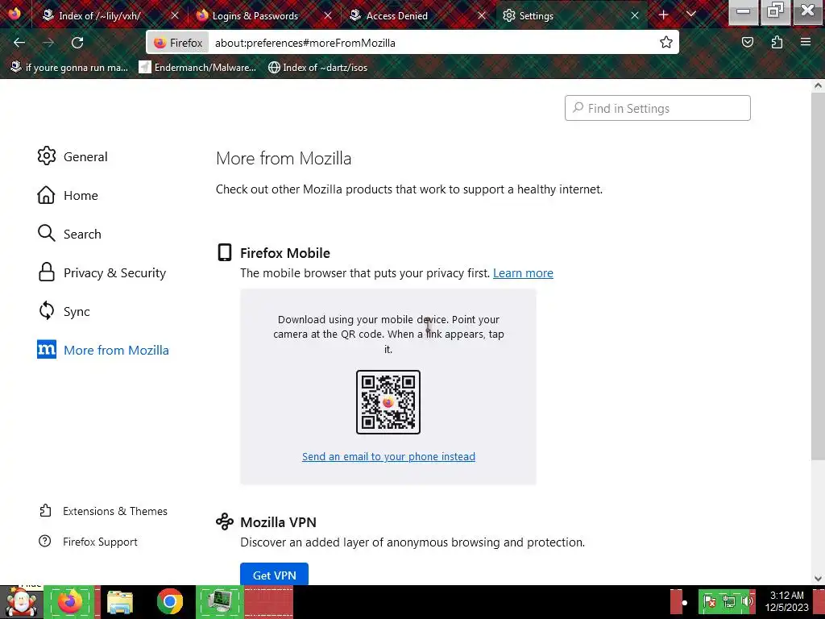Click the Action Center flag tray icon
Image resolution: width=825 pixels, height=619 pixels.
pyautogui.click(x=710, y=601)
